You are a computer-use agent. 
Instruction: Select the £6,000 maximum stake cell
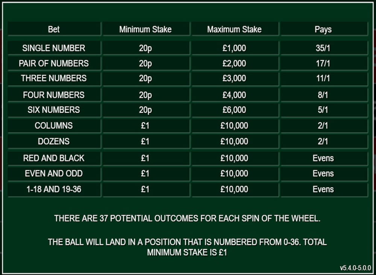pos(234,110)
